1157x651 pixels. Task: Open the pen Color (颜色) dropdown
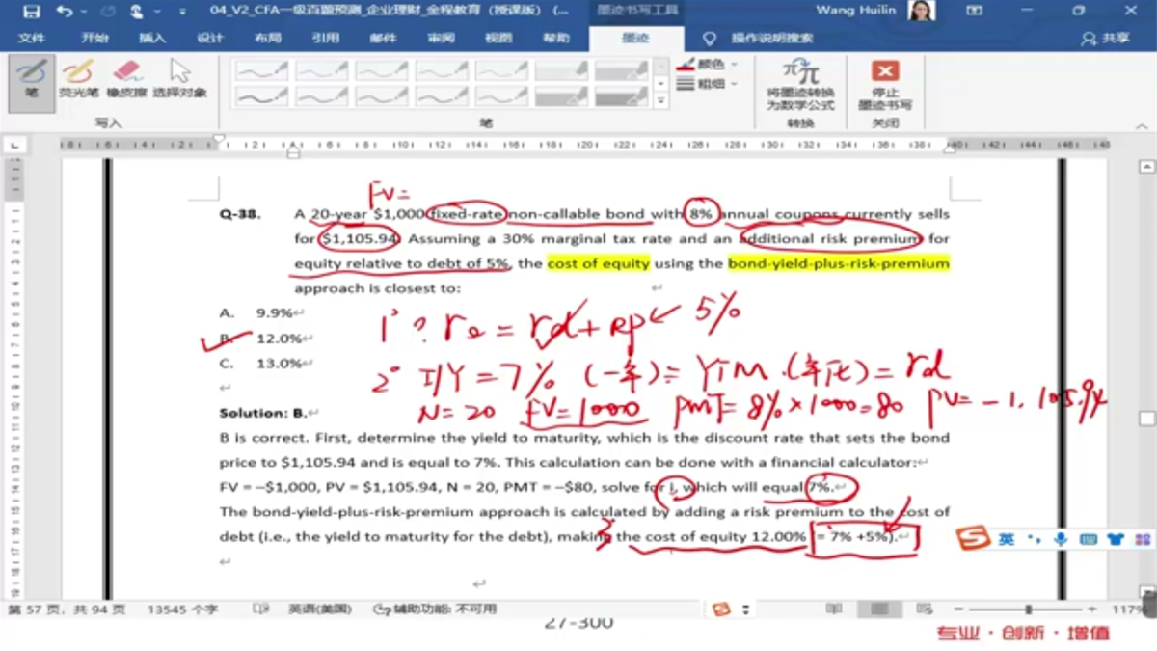click(x=708, y=65)
